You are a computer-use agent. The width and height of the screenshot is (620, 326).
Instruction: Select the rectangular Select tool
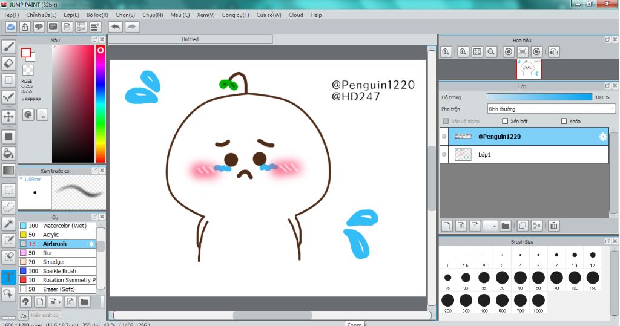click(8, 190)
